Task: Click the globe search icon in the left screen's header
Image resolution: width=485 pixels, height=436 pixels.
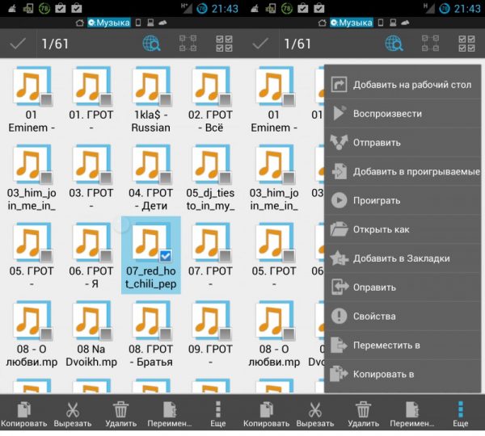Action: [151, 44]
